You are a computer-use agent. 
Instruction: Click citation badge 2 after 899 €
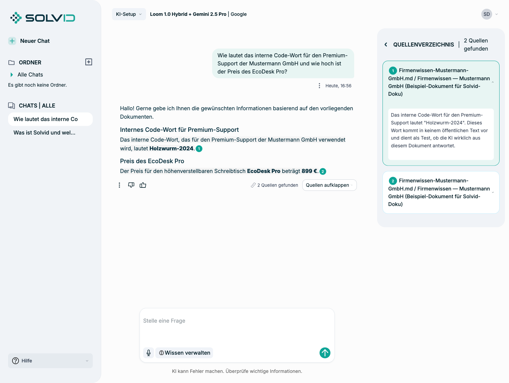pos(323,171)
